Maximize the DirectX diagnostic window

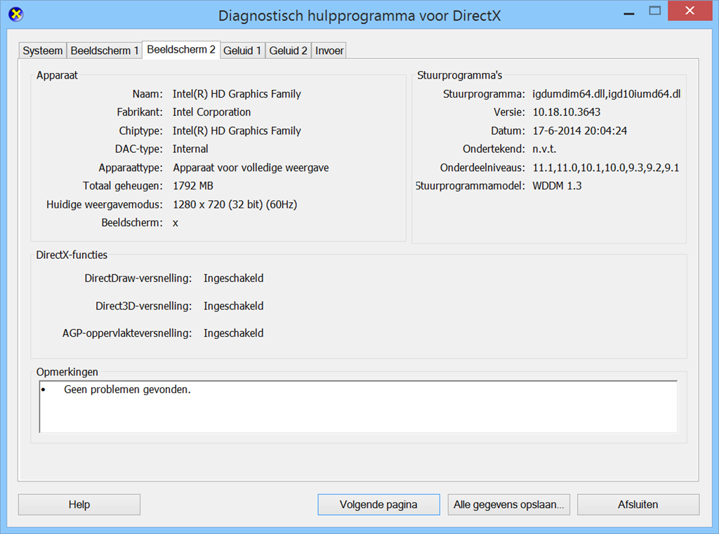point(655,11)
